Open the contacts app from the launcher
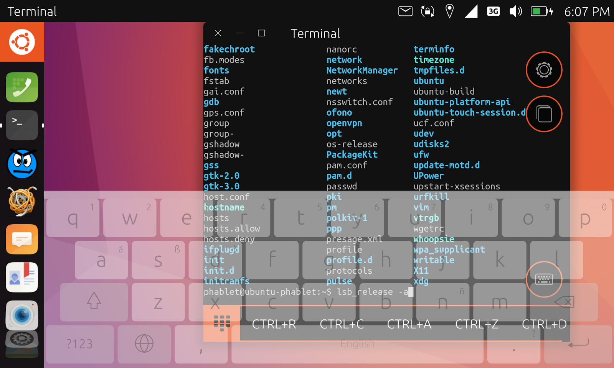Image resolution: width=614 pixels, height=368 pixels. point(22,277)
